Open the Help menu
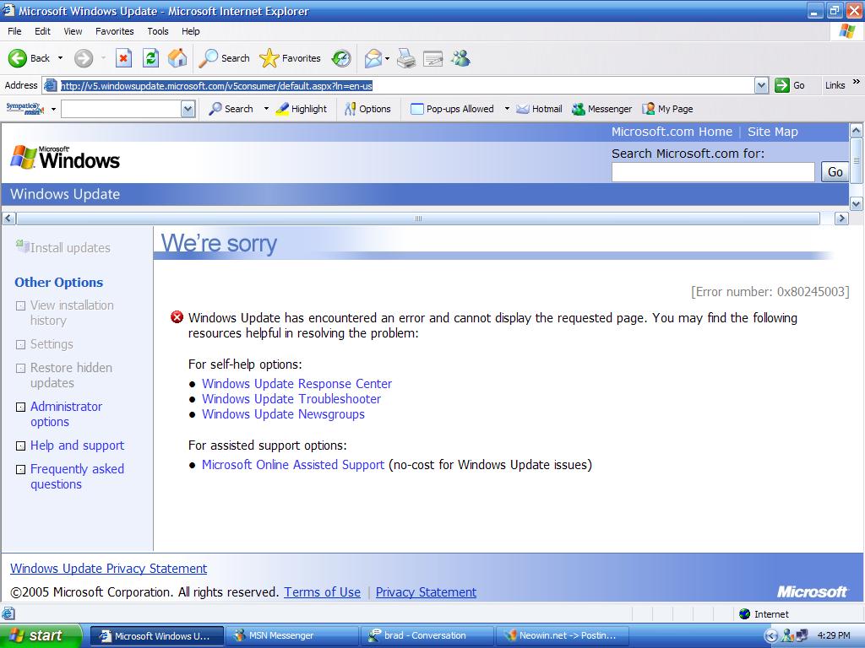The height and width of the screenshot is (648, 865). click(x=190, y=31)
